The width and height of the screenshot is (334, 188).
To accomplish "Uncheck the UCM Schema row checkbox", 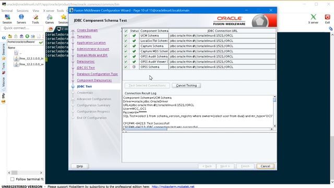I will [x=126, y=36].
